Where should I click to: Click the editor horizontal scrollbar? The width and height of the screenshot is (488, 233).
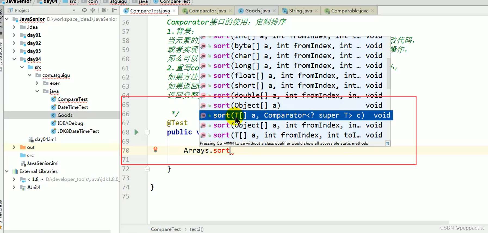coord(299,223)
